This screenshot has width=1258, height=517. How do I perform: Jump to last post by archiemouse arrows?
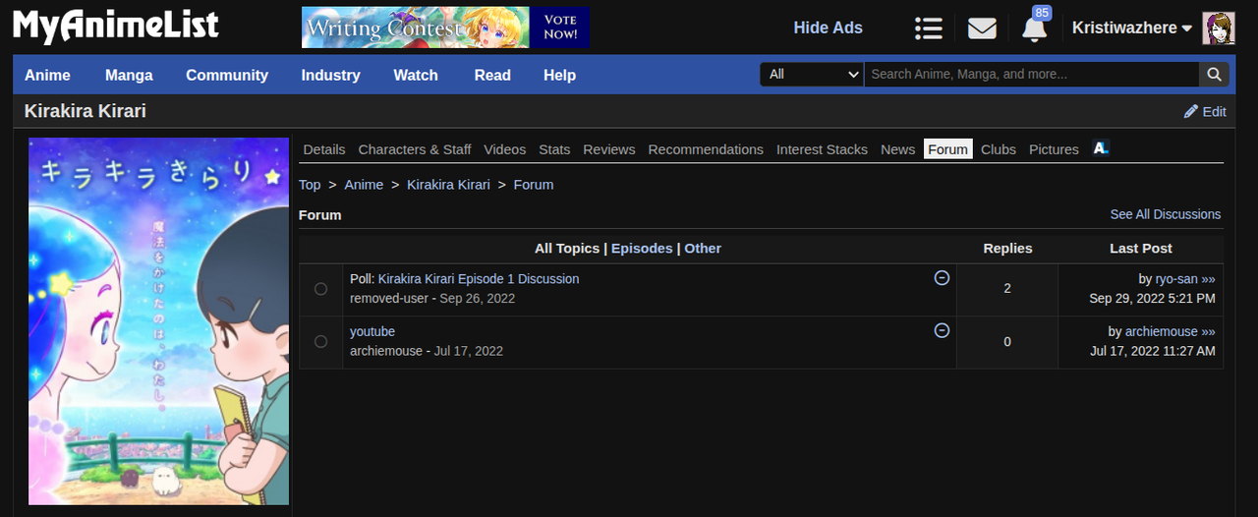[1209, 332]
